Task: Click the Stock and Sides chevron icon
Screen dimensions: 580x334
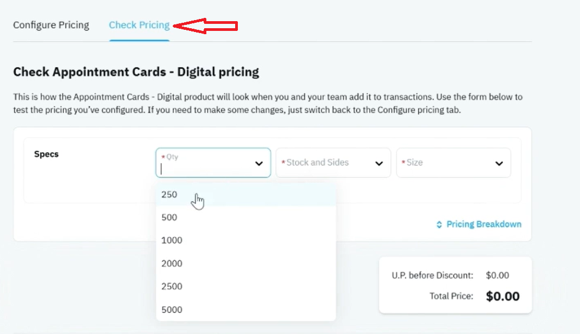Action: [x=379, y=163]
